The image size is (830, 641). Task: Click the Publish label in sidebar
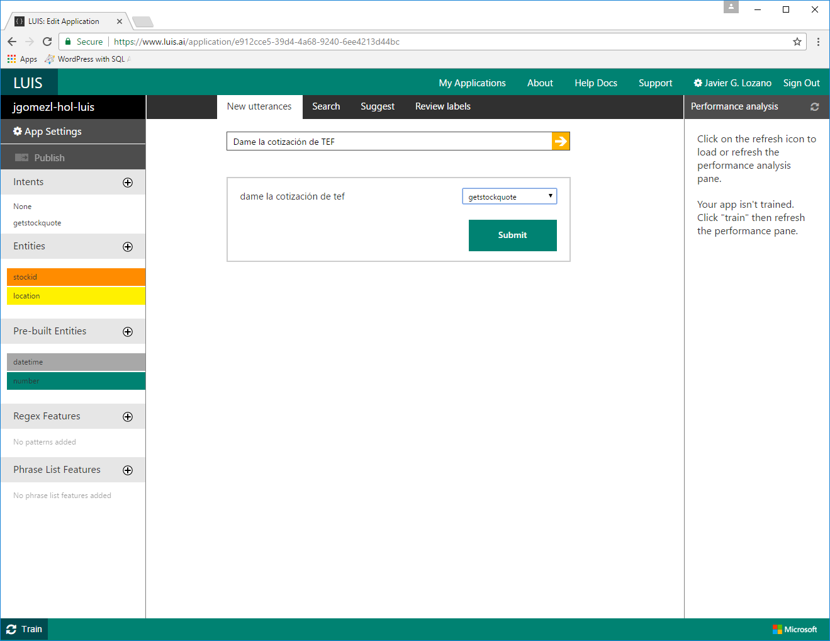click(49, 158)
